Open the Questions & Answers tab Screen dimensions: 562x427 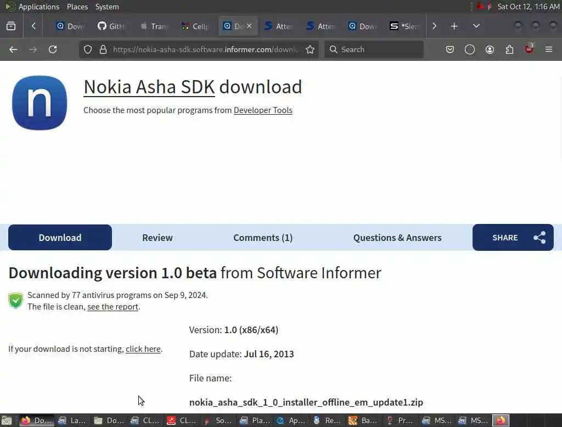pyautogui.click(x=397, y=237)
